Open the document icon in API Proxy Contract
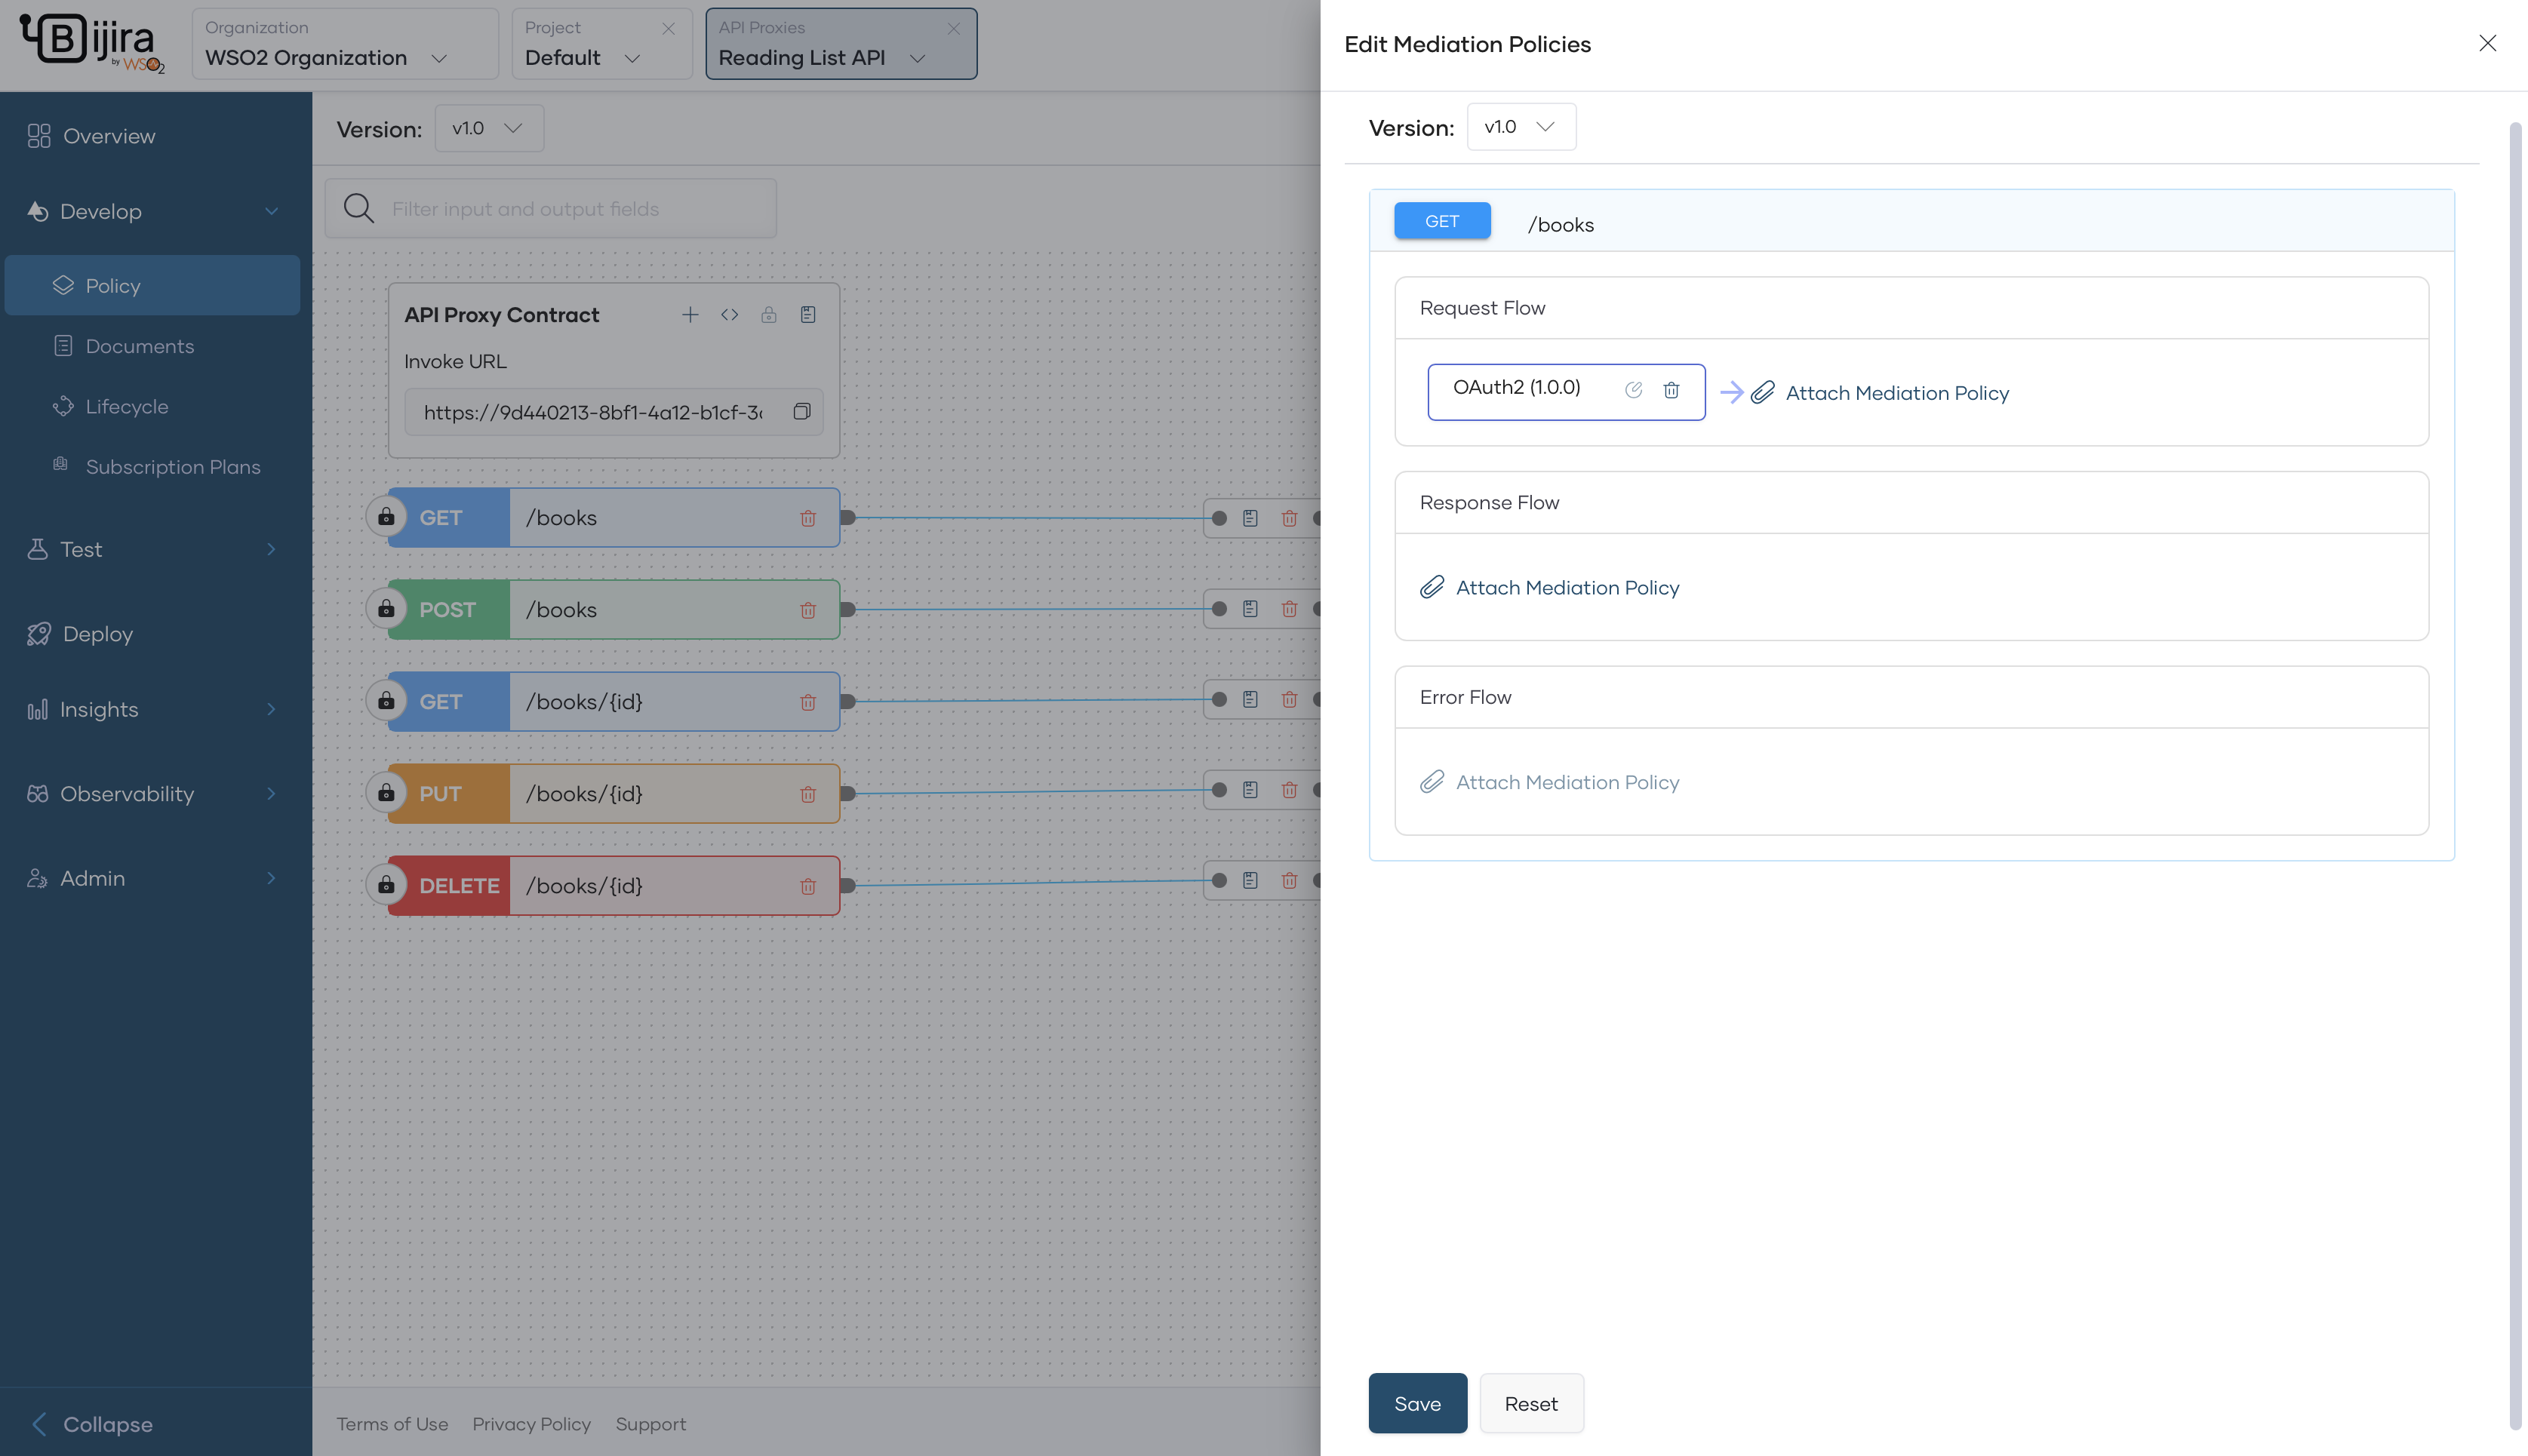Image resolution: width=2528 pixels, height=1456 pixels. (x=807, y=315)
